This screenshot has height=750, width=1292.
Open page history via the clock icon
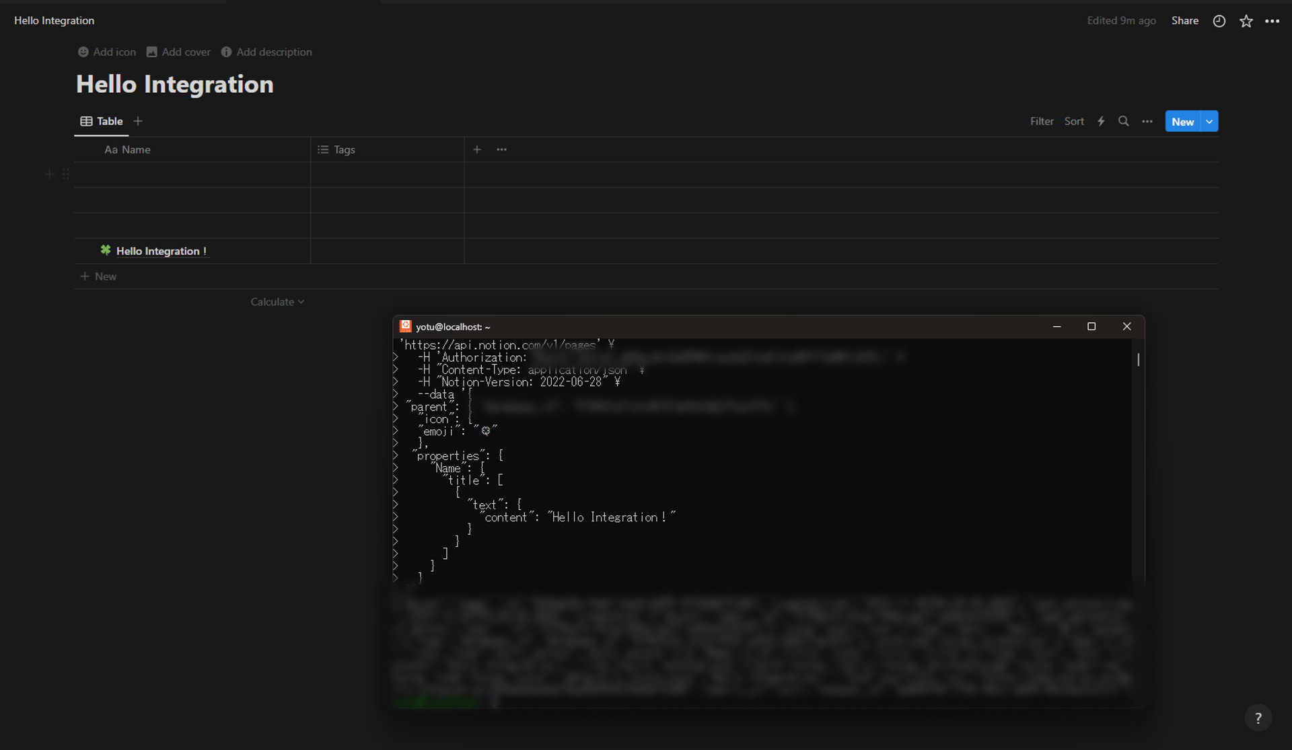[1219, 21]
